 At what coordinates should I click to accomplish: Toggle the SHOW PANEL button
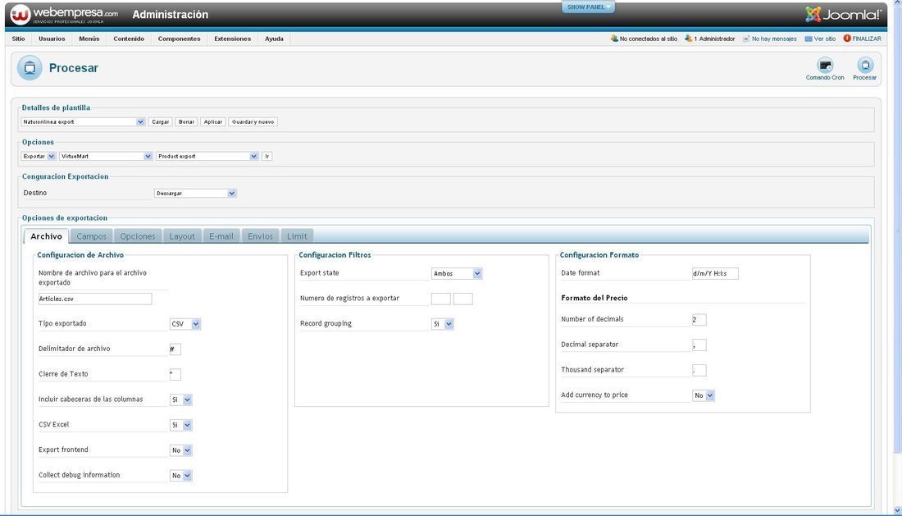click(588, 7)
